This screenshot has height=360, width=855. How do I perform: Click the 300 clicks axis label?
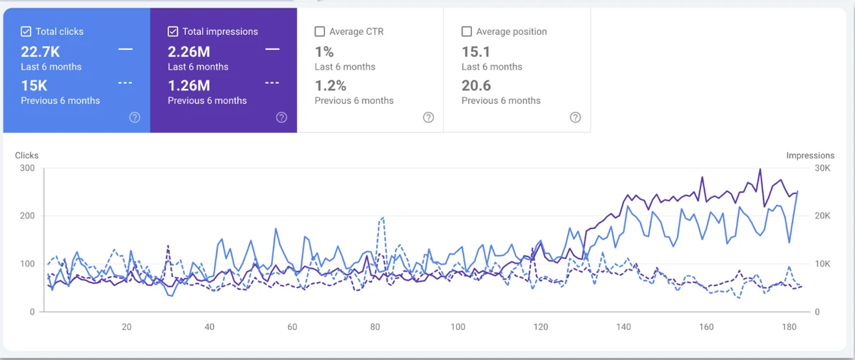coord(26,168)
